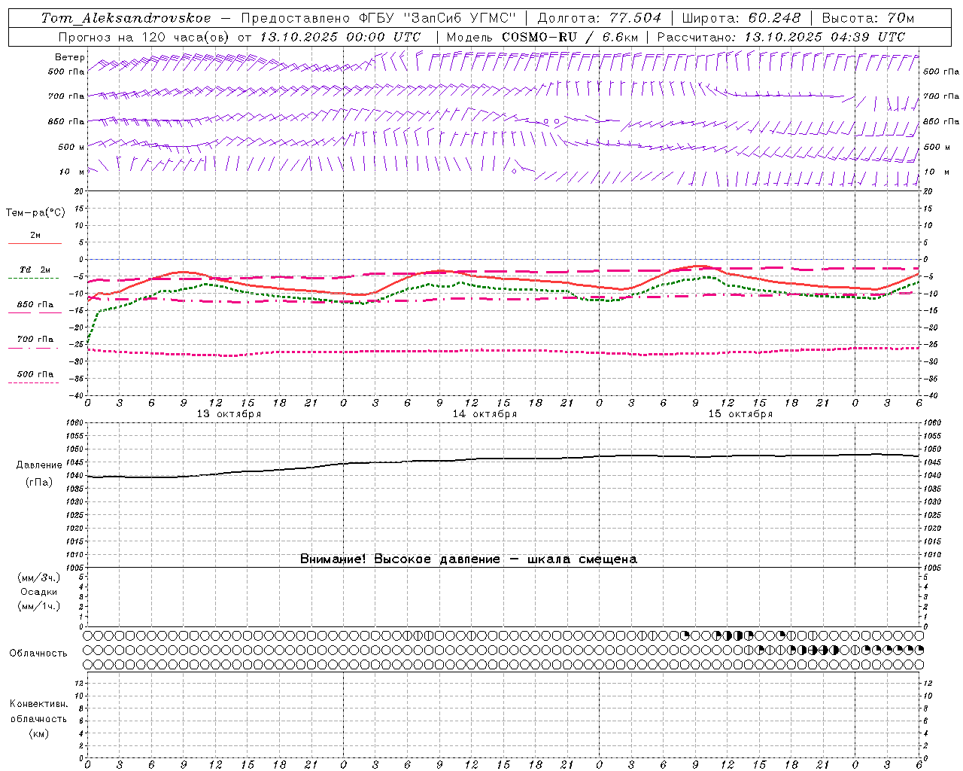Click the 'Осадки' precipitation label
963x771 pixels.
coord(39,592)
